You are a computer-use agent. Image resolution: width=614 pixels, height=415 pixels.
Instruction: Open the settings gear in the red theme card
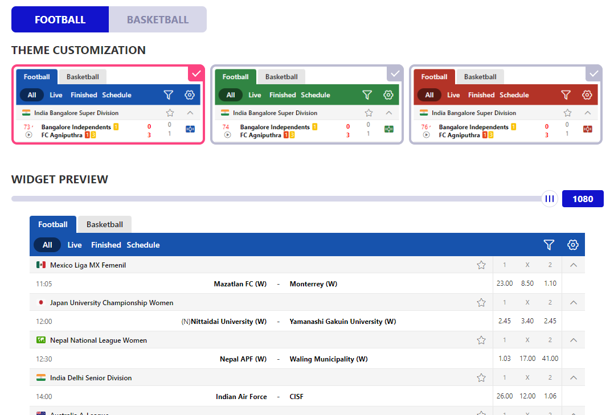[x=587, y=95]
